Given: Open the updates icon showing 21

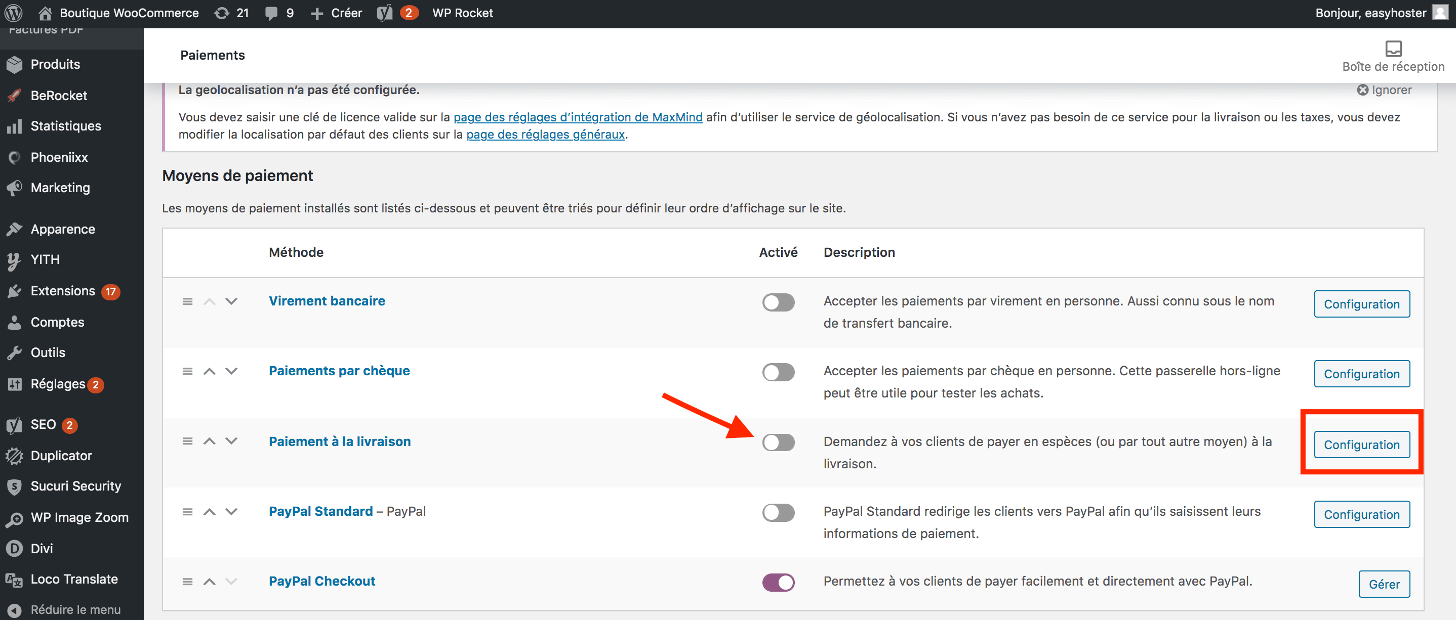Looking at the screenshot, I should (x=222, y=13).
